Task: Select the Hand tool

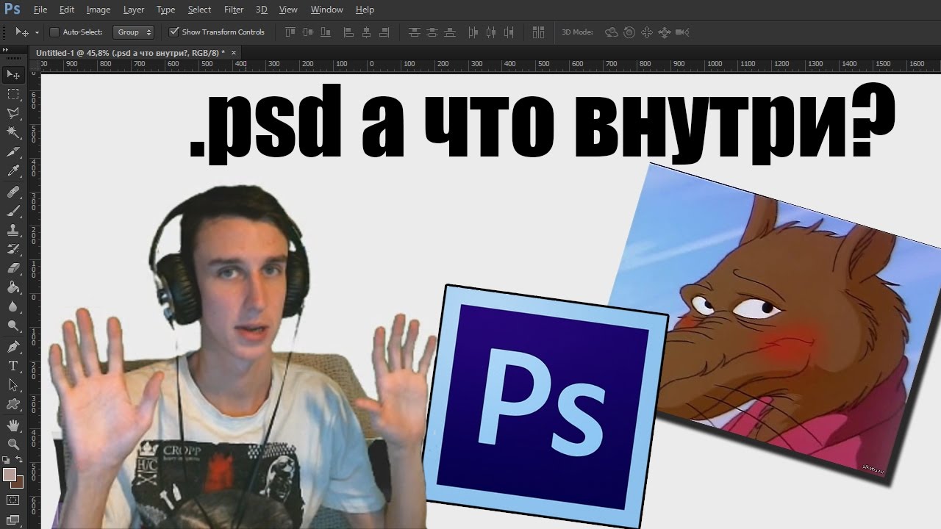Action: click(x=13, y=425)
